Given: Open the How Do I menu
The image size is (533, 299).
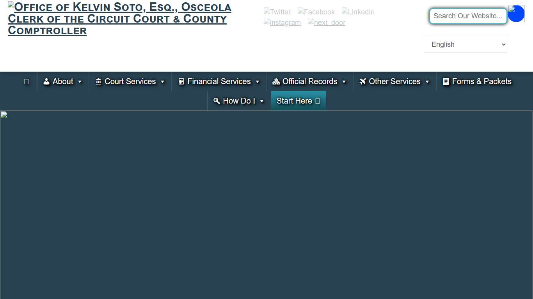Looking at the screenshot, I should click(x=239, y=101).
